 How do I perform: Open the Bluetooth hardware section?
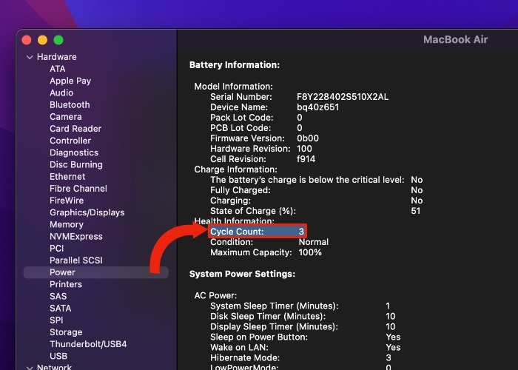[70, 105]
